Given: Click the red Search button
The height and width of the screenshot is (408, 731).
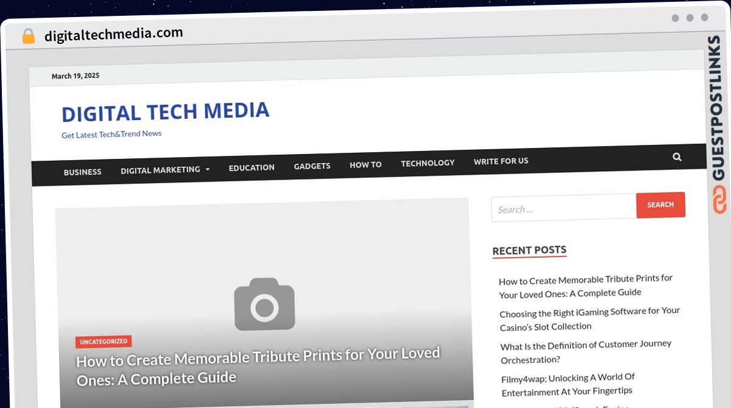Looking at the screenshot, I should (660, 205).
